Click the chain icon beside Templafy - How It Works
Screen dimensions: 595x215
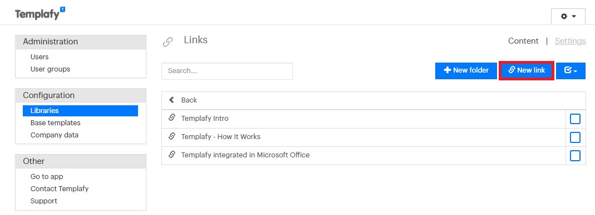(x=172, y=136)
